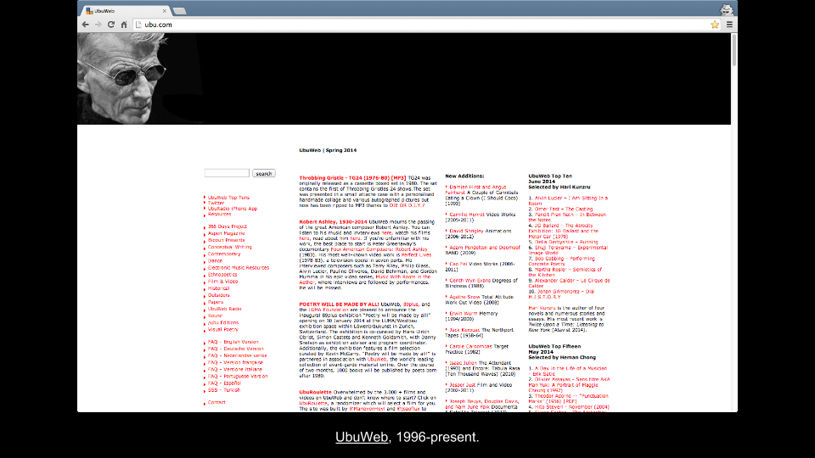Open FAQ - English Version link
Screen dimensions: 815x458
pyautogui.click(x=233, y=342)
